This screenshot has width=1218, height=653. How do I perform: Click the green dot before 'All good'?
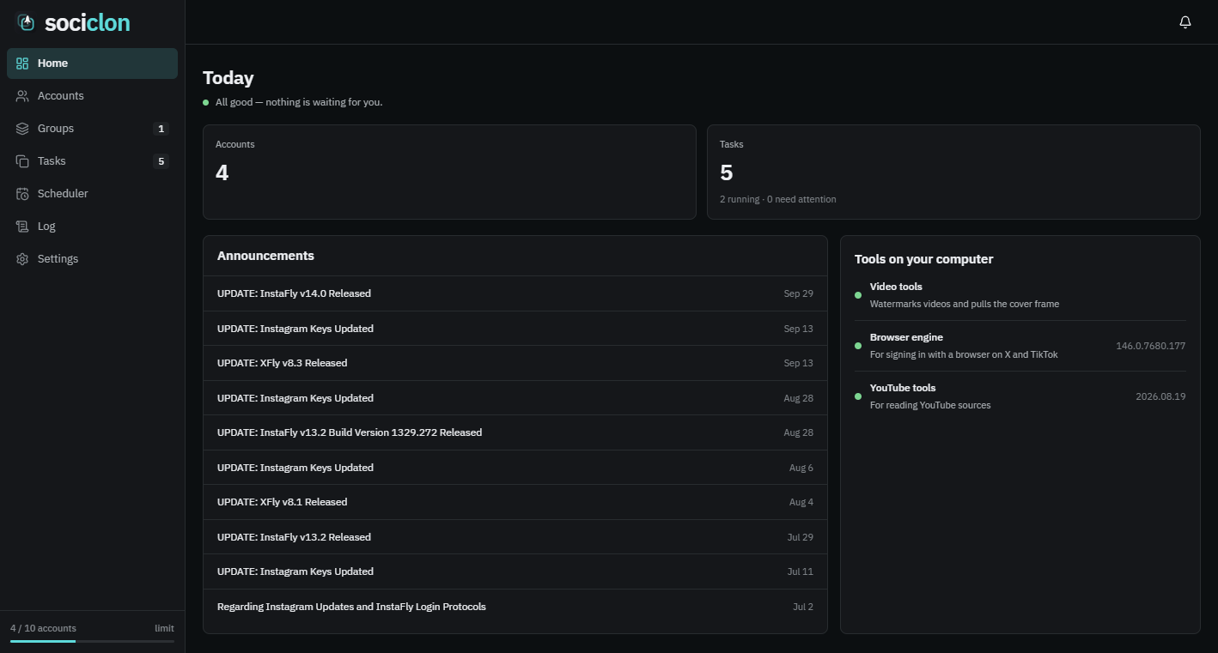pos(206,102)
